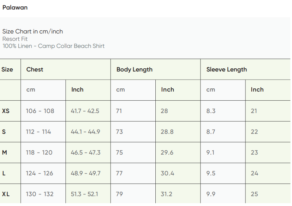Click the sleeve length value 9.1
The image size is (292, 206).
[211, 152]
